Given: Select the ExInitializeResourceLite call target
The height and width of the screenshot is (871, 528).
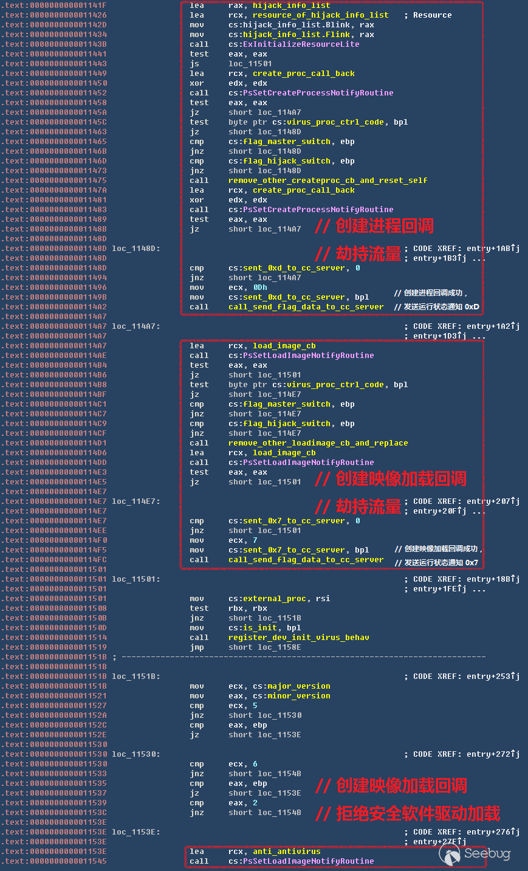Looking at the screenshot, I should coord(301,44).
